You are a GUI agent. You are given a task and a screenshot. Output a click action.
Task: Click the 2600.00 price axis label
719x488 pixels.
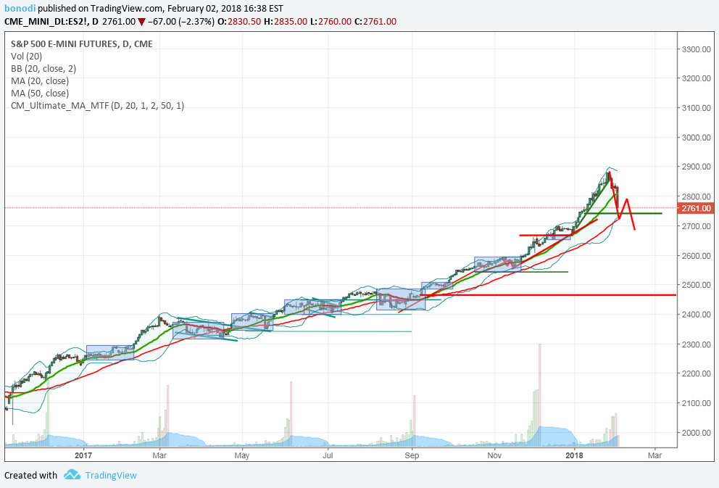coord(696,256)
